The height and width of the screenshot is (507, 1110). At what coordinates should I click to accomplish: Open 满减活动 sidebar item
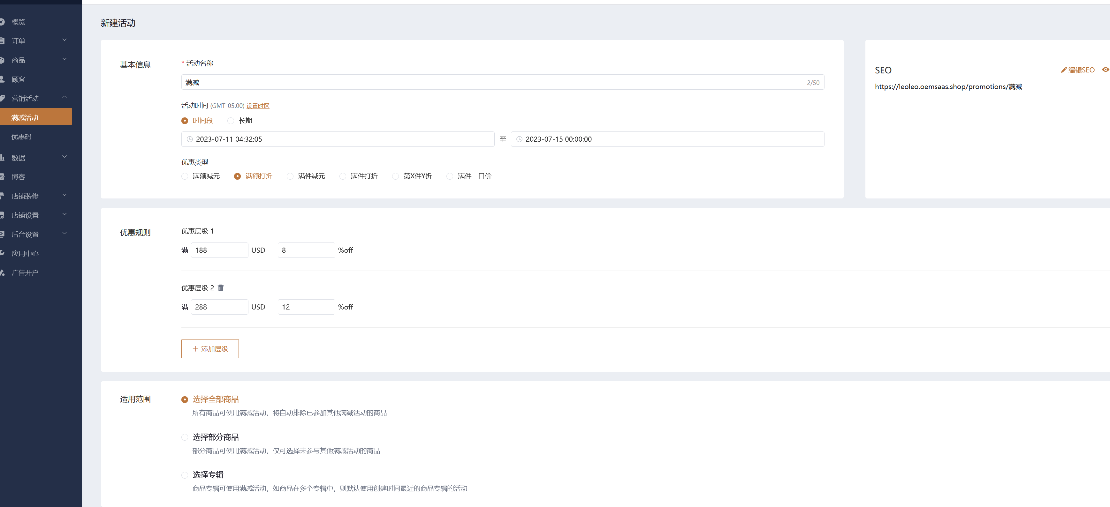pyautogui.click(x=36, y=117)
